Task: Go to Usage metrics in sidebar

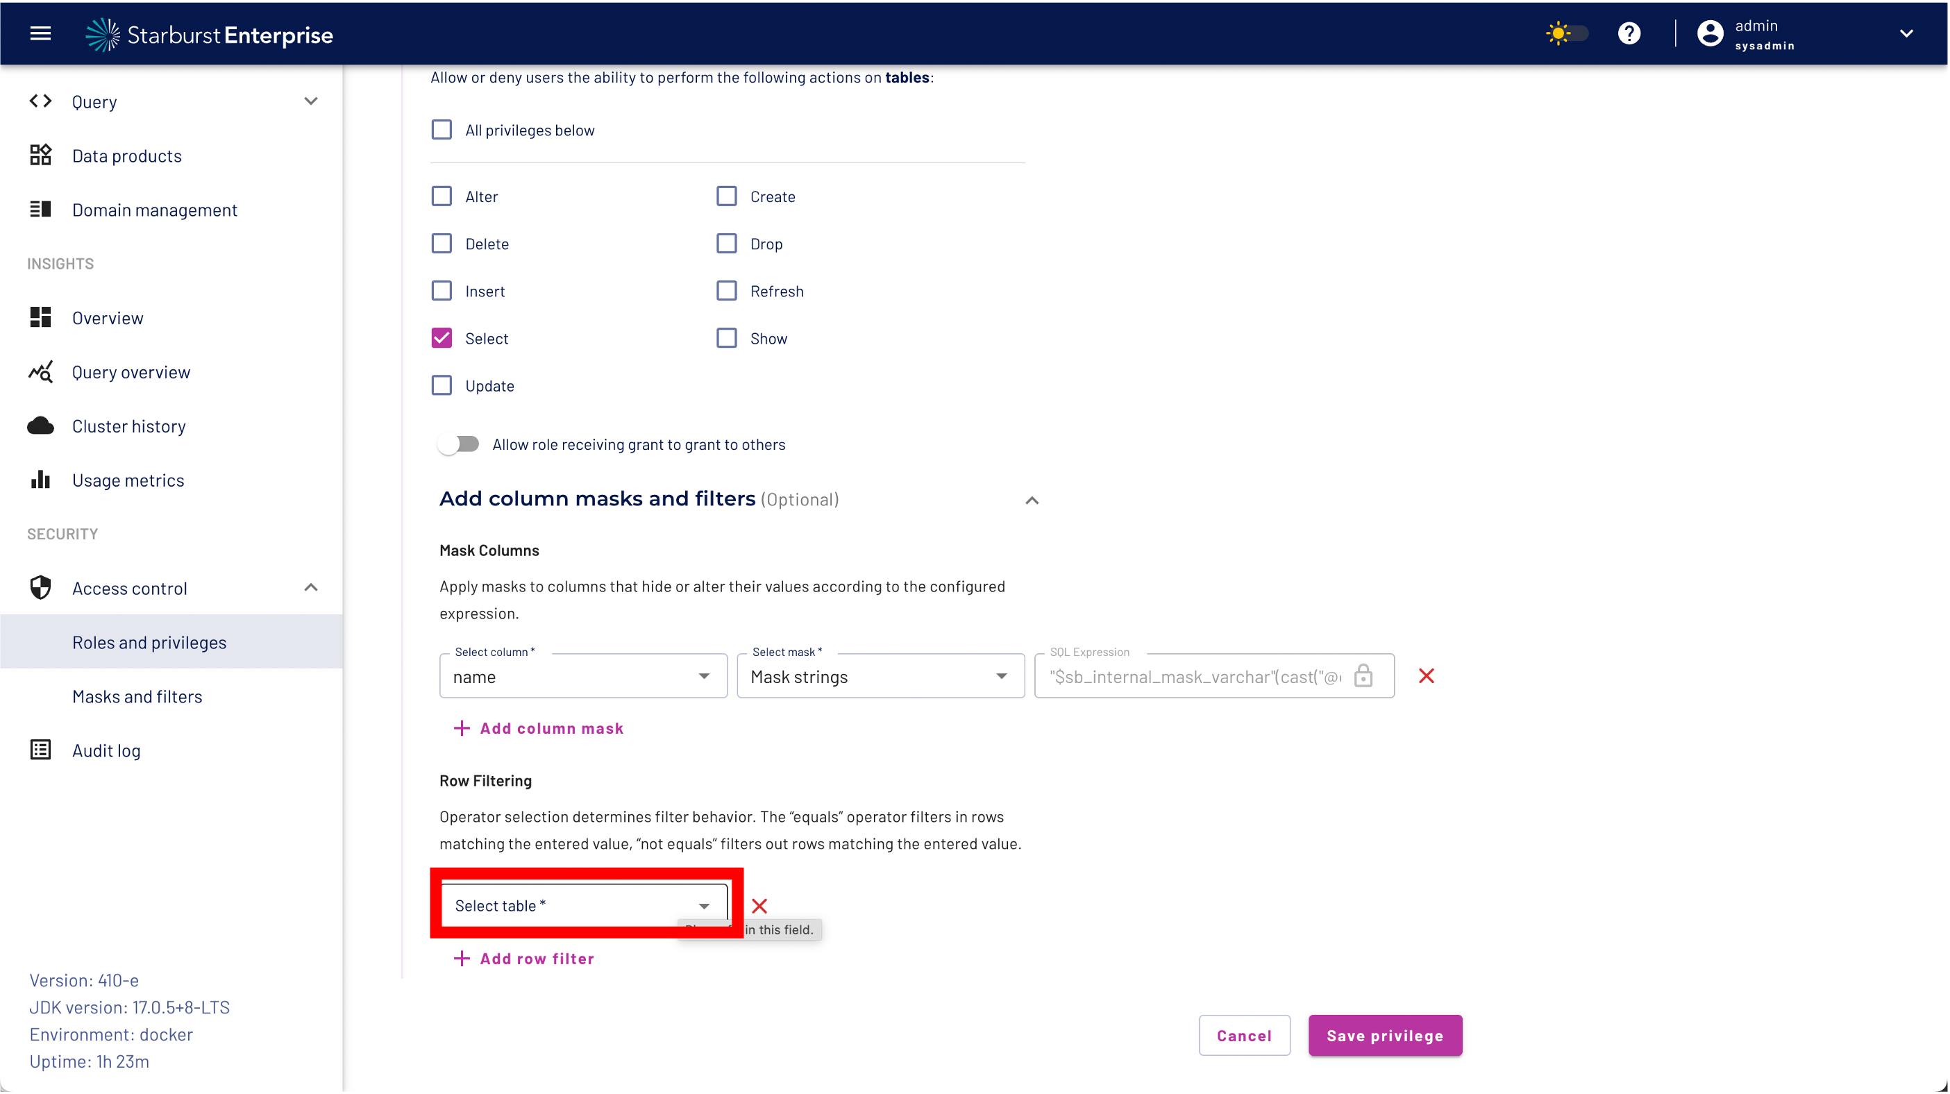Action: click(x=128, y=480)
